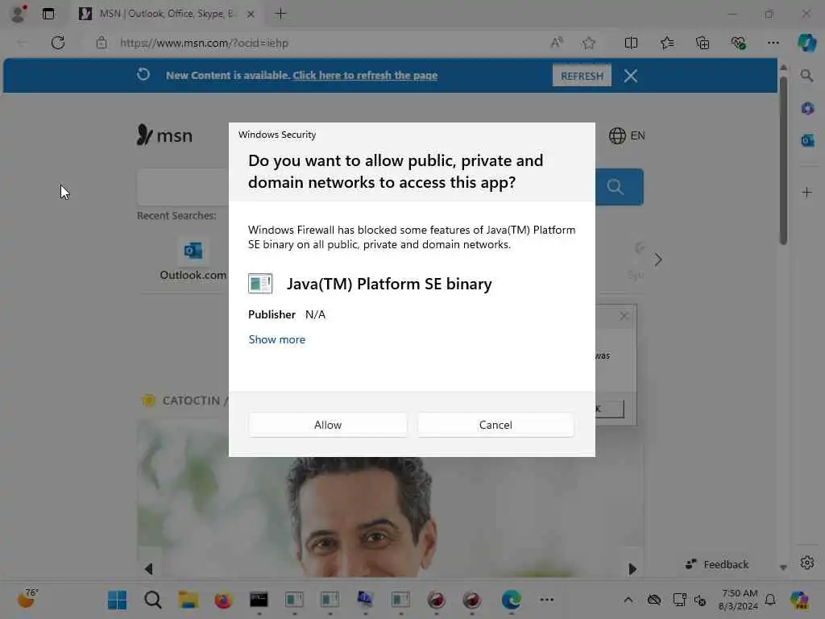Show the taskbar overflow apps (three dots)
This screenshot has height=619, width=825.
(546, 600)
